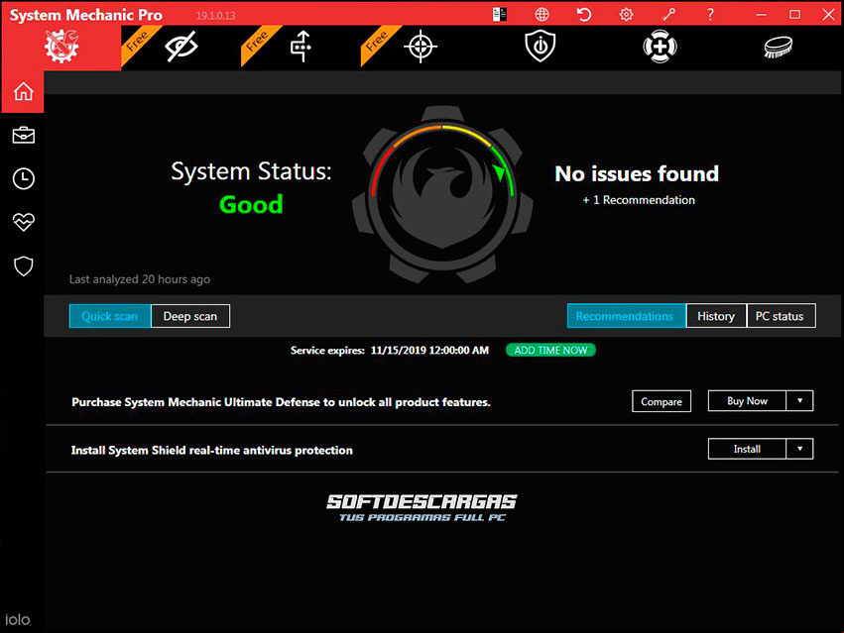Open the ByePass password manager icon
This screenshot has height=633, width=844.
click(301, 47)
